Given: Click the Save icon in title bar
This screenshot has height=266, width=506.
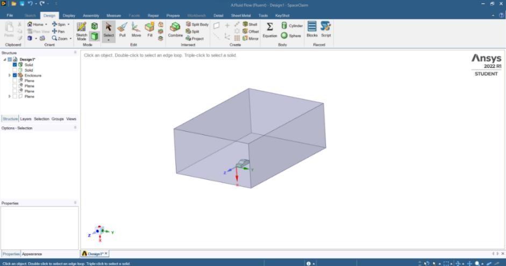Looking at the screenshot, I should click(x=22, y=4).
